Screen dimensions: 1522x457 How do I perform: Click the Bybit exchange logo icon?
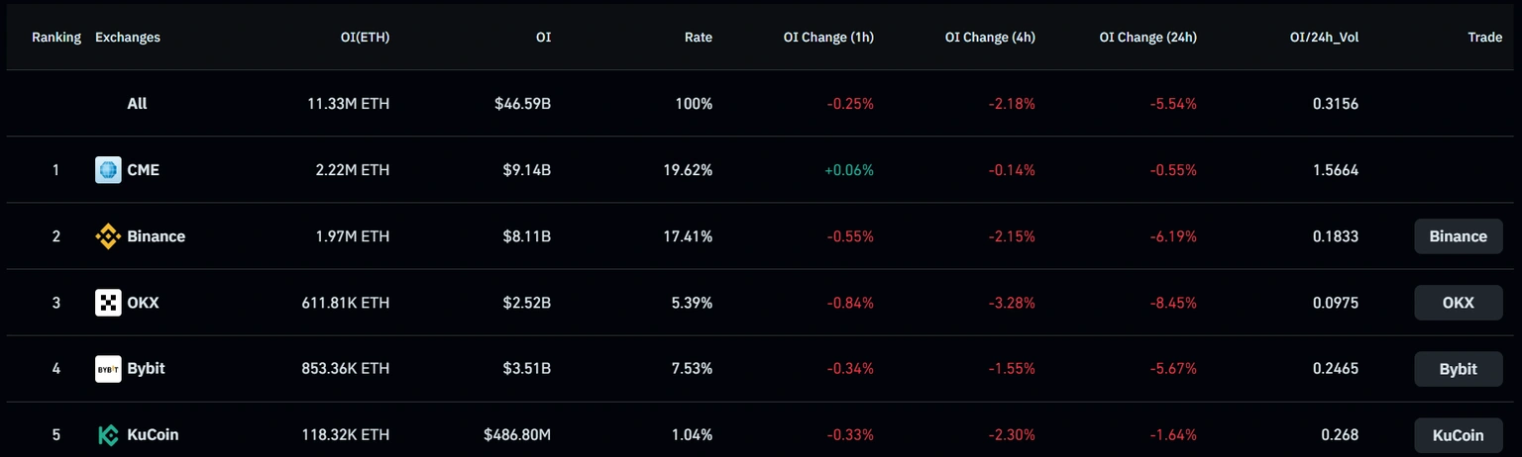[108, 369]
